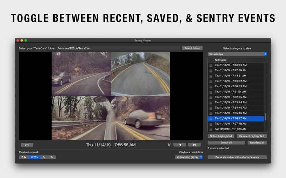
Task: Set playback speed to 2x
Action: (52, 157)
